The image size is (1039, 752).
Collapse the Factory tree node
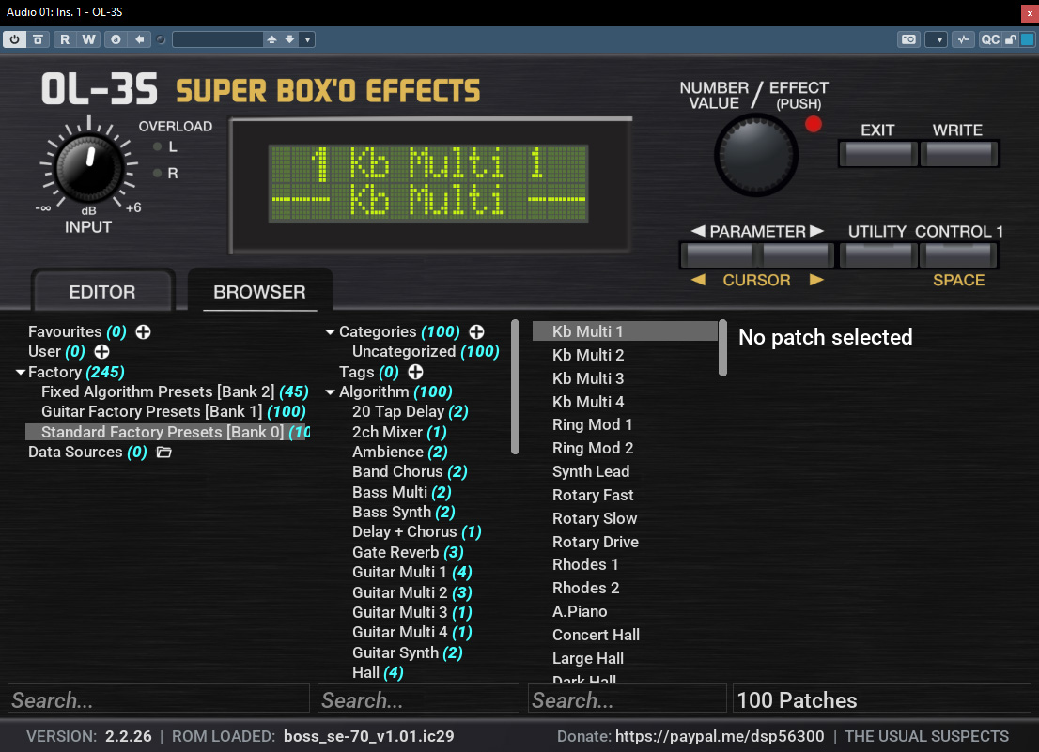tap(21, 373)
